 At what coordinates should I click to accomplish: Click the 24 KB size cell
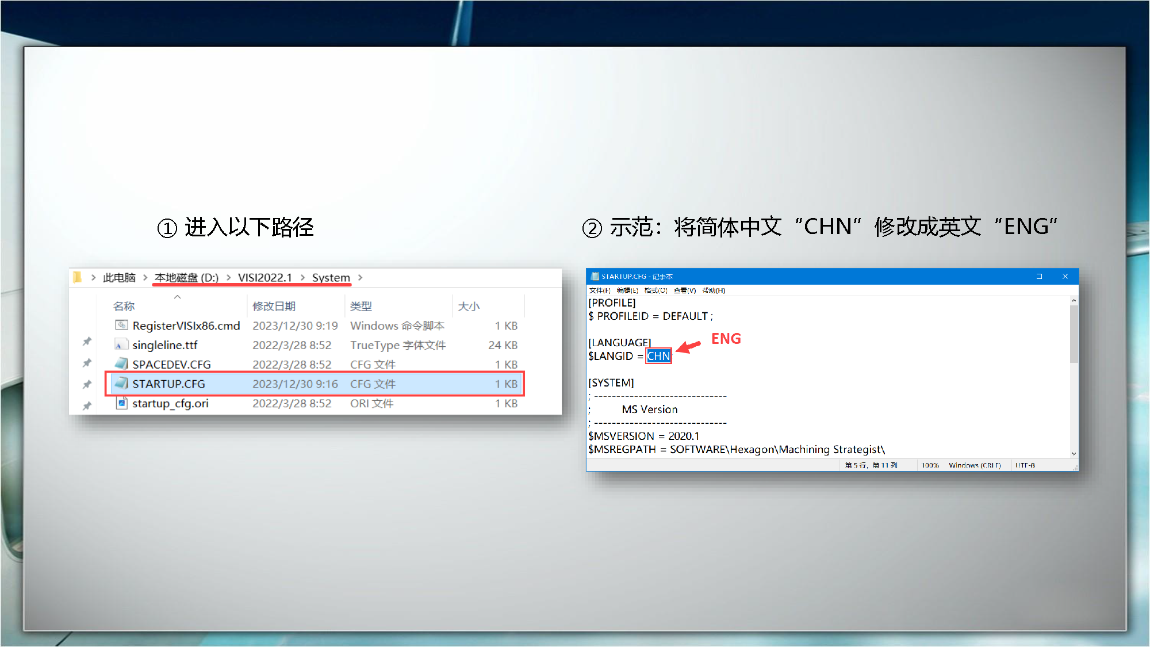click(503, 345)
